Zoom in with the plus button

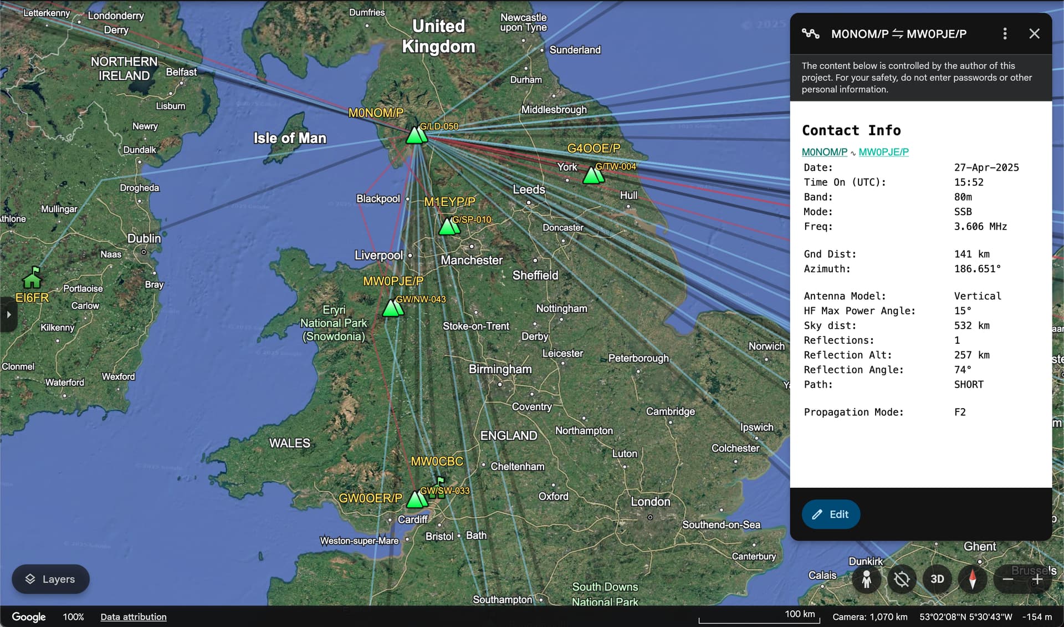point(1037,579)
